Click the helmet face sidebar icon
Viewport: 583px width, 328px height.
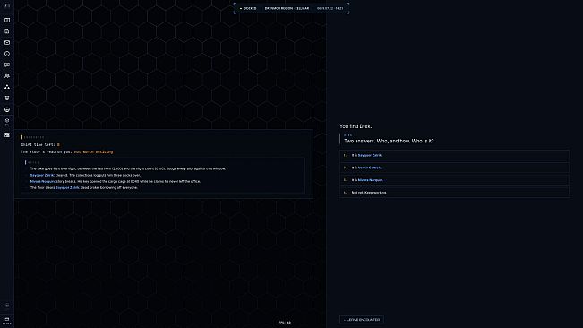pos(7,109)
